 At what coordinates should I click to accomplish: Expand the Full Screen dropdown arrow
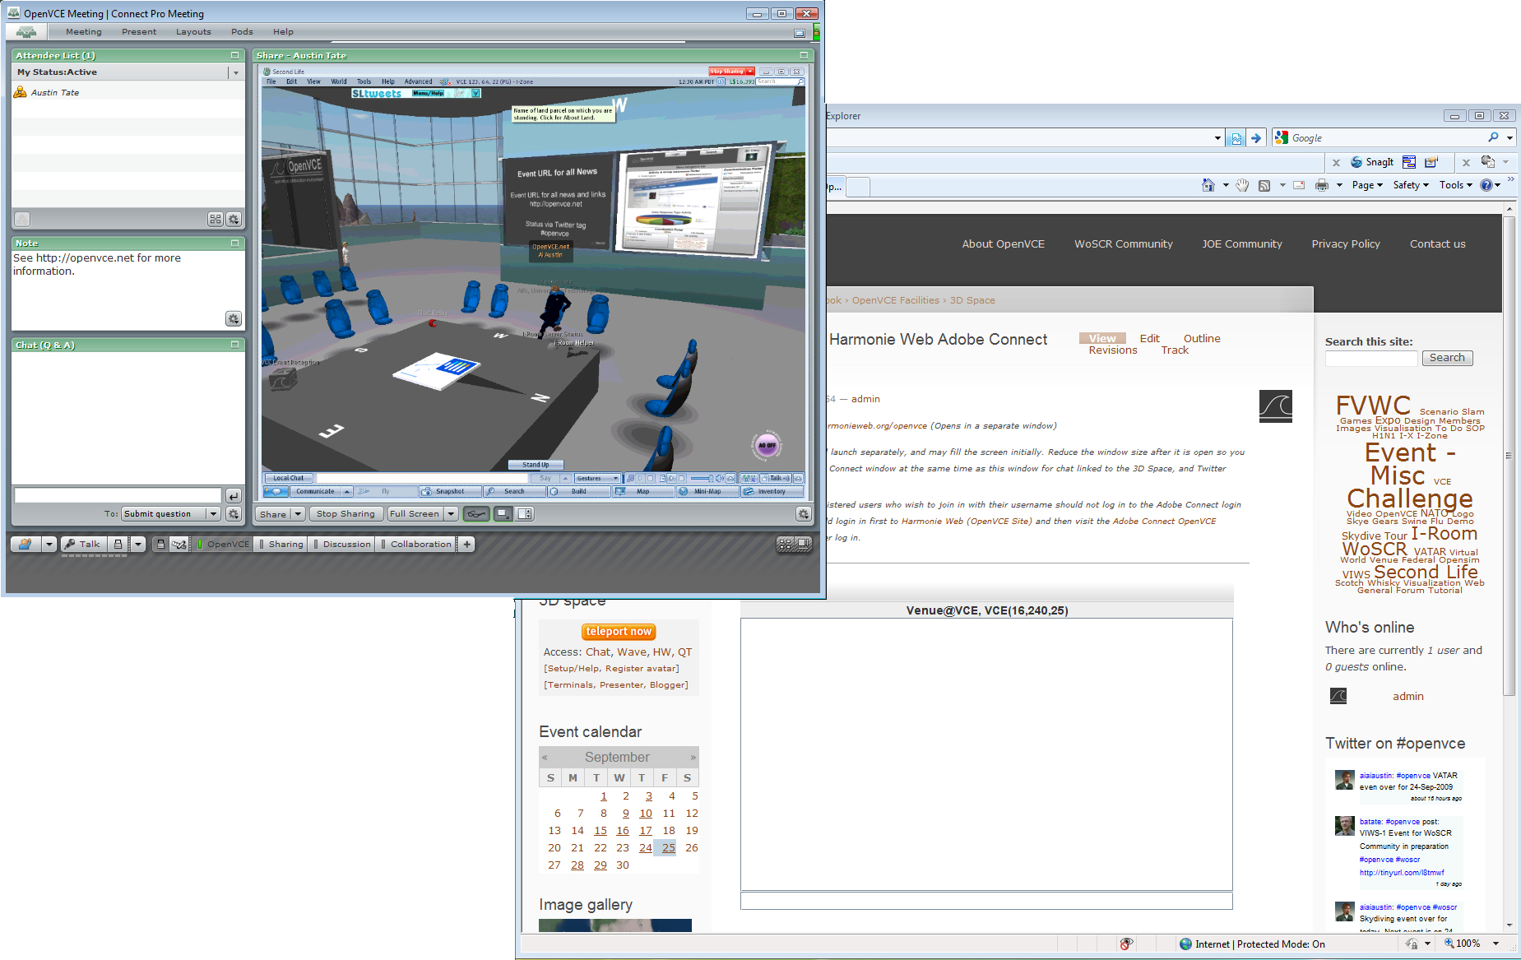coord(451,514)
